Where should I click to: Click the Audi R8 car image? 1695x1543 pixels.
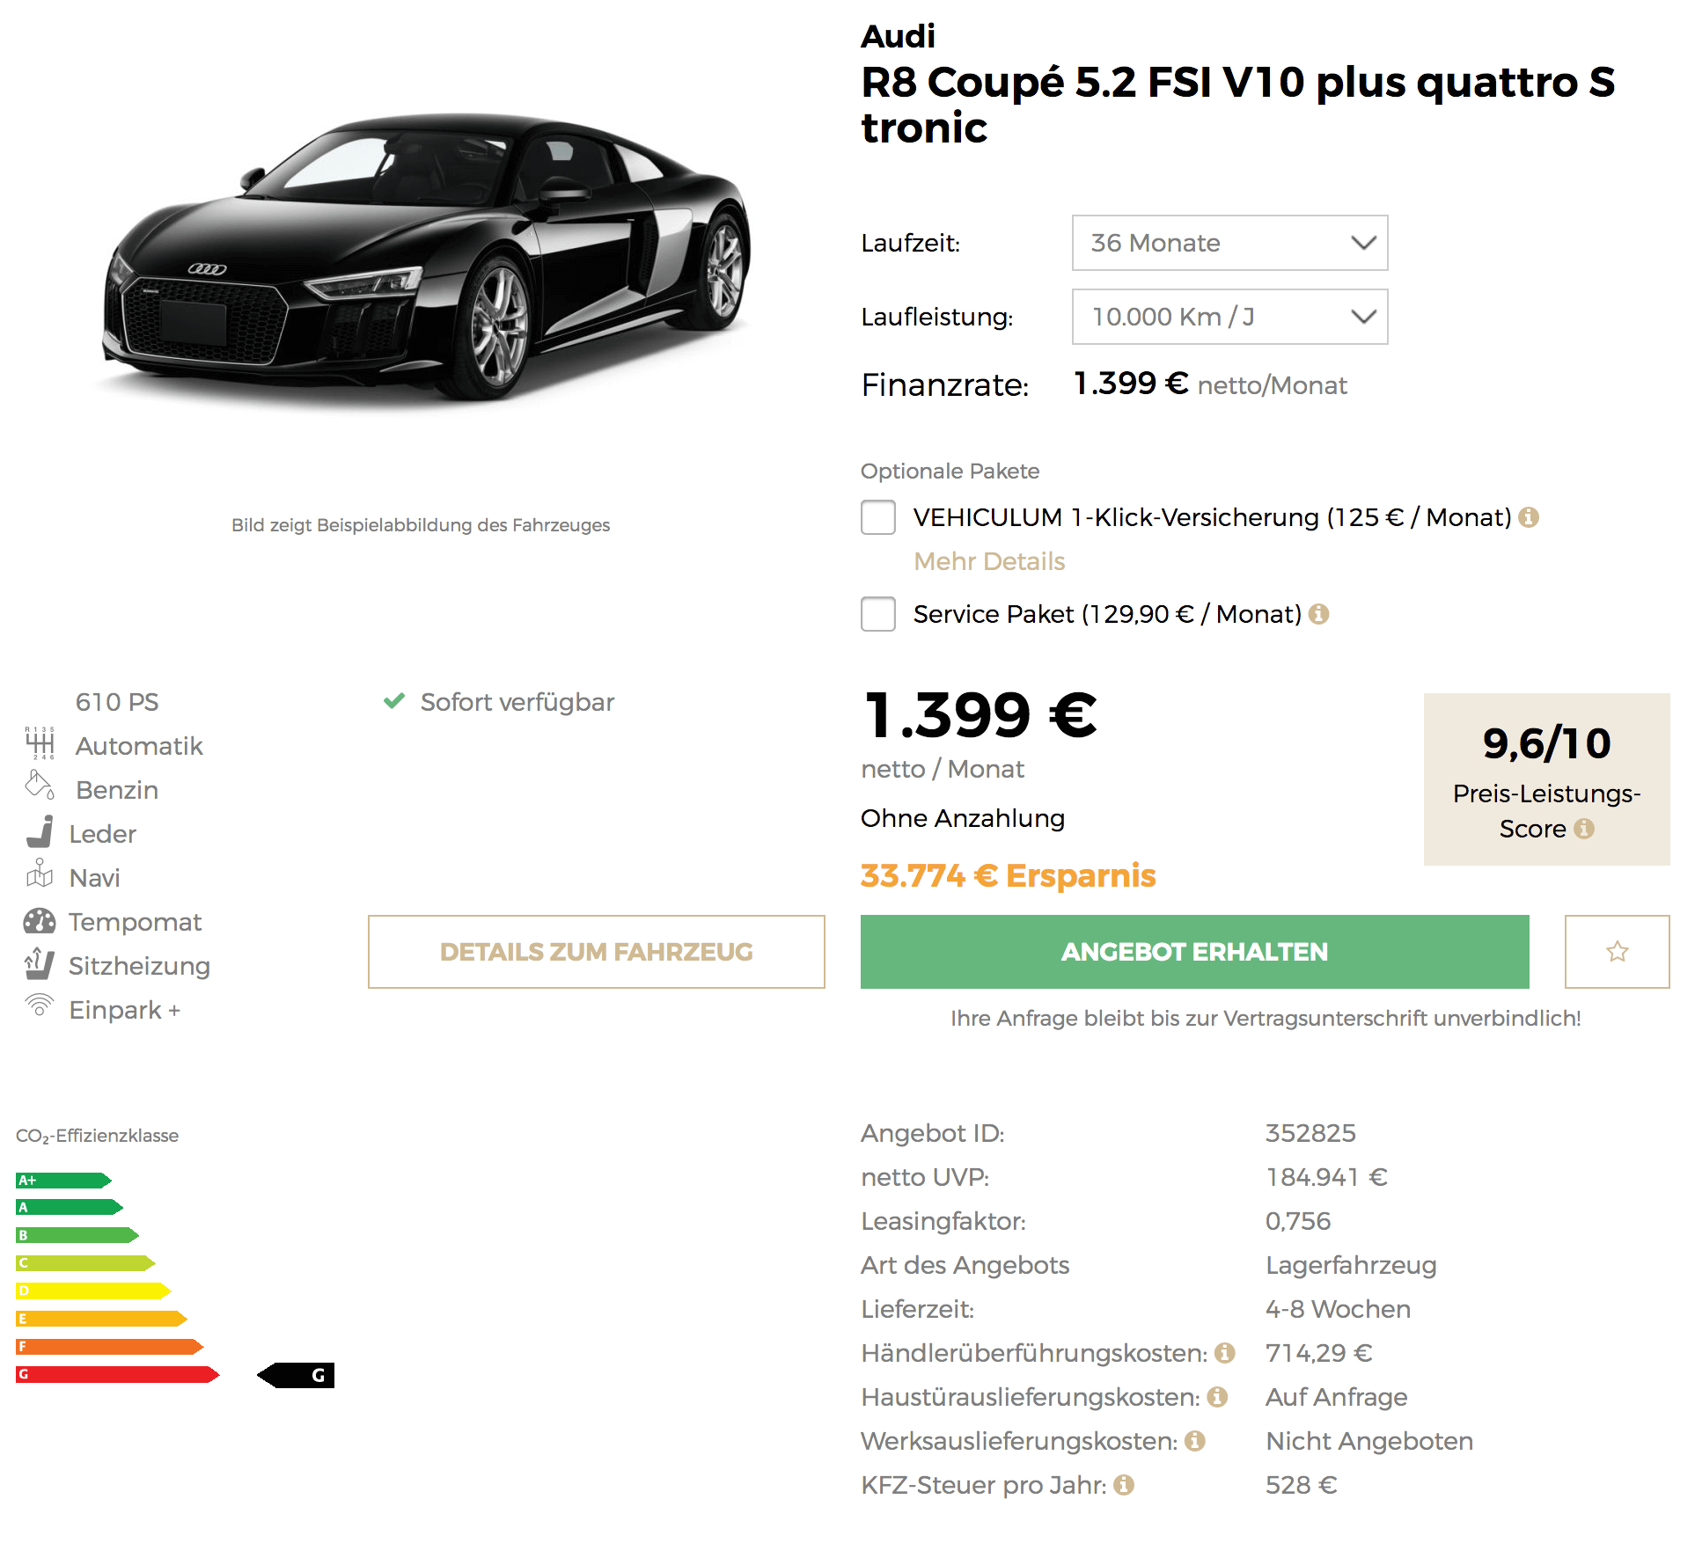(x=427, y=257)
